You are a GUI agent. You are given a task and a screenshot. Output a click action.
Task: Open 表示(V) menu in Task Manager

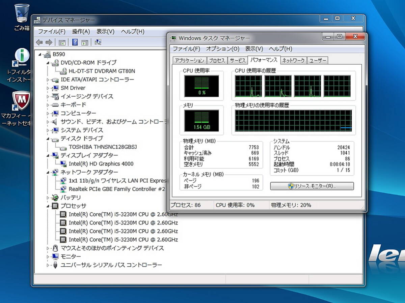(254, 49)
